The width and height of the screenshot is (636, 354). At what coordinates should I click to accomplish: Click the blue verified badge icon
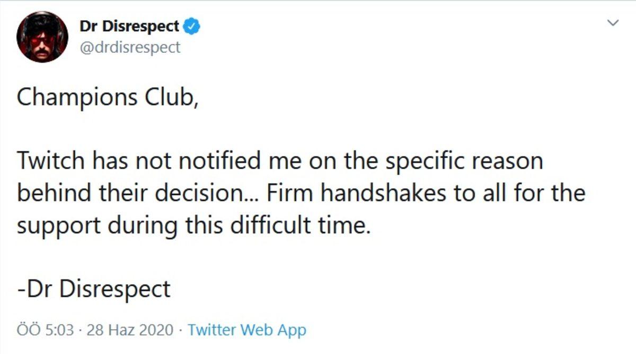(x=191, y=26)
